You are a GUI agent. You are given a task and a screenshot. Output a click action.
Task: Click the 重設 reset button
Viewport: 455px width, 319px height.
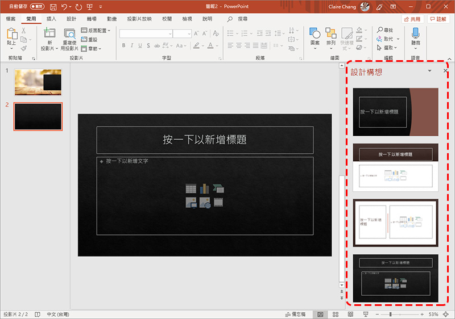coord(89,39)
